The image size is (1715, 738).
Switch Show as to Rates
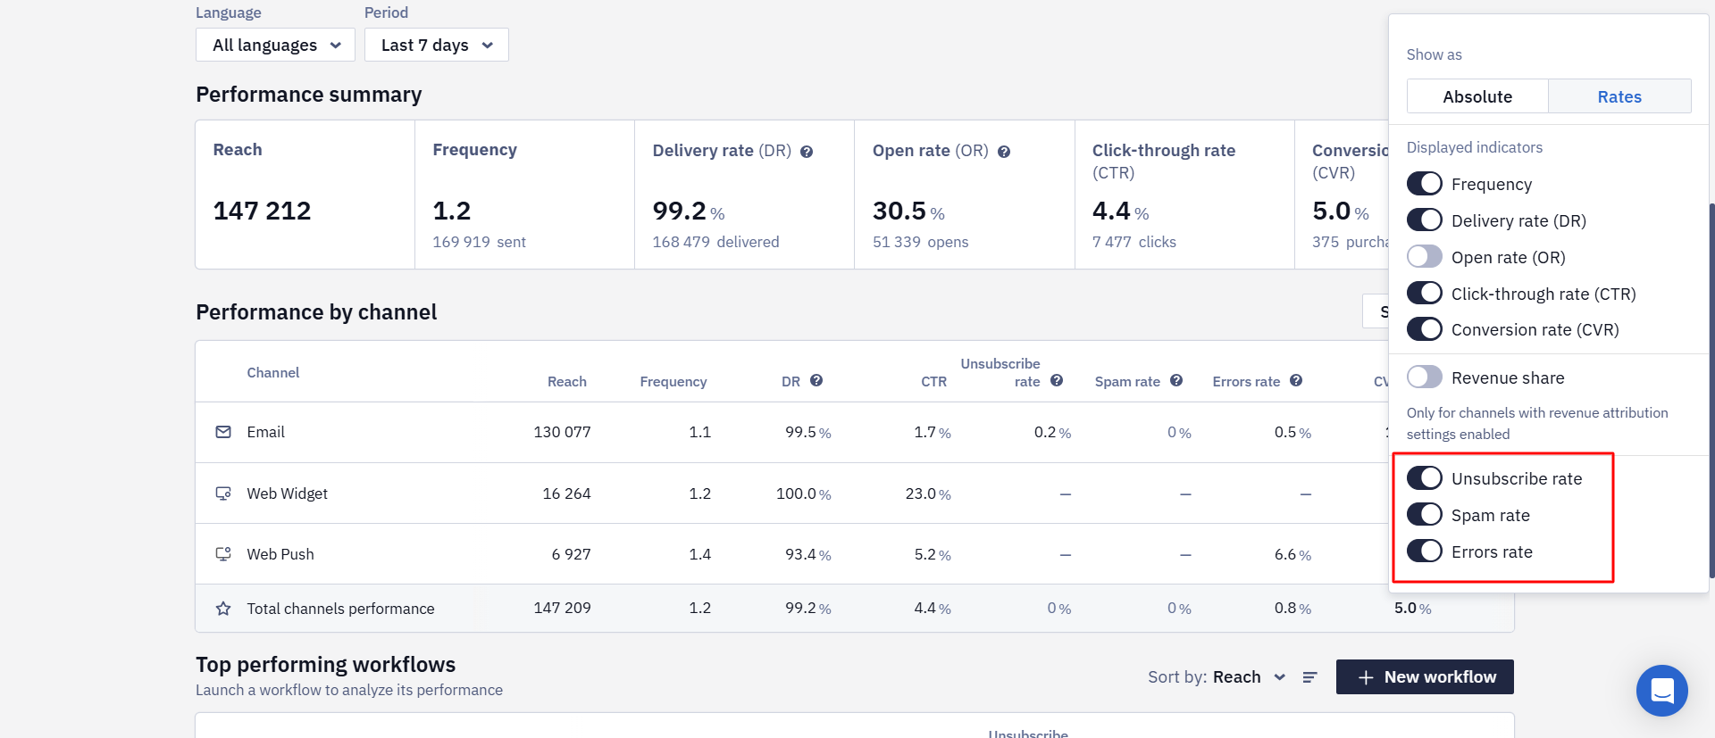pos(1619,96)
